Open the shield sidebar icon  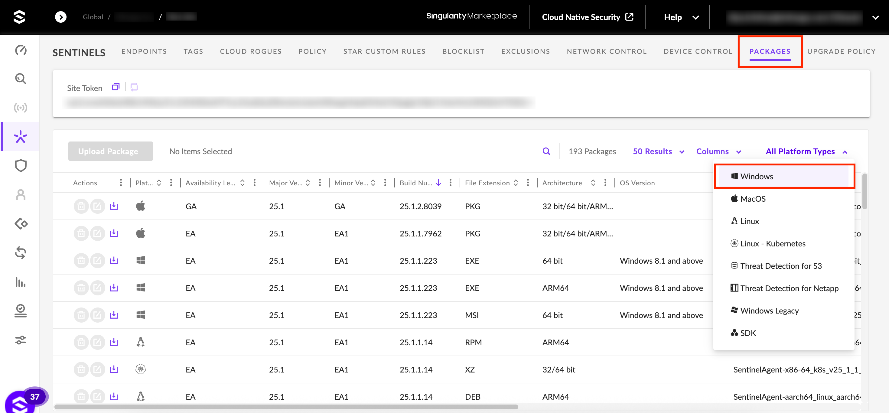[x=21, y=166]
